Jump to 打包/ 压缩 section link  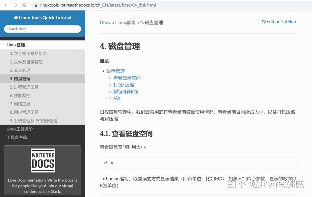coord(124,85)
